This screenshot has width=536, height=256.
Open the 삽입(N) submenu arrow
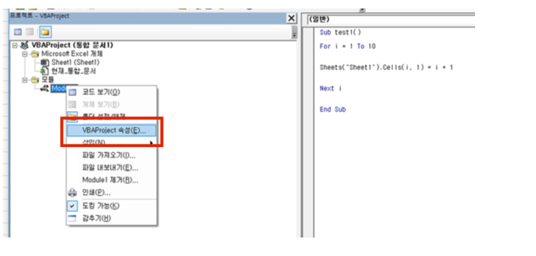(x=151, y=143)
